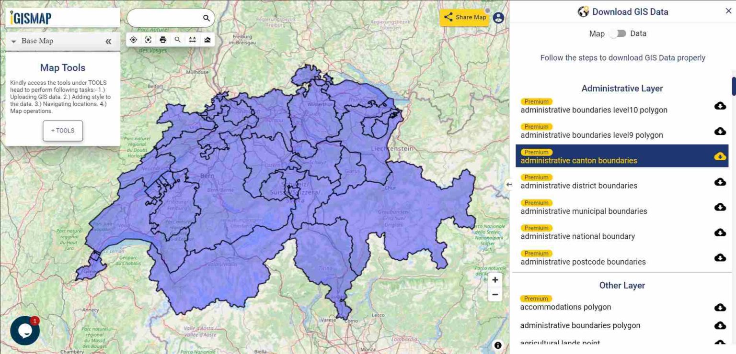Activate the zoom search magnifier tool
736x354 pixels.
177,40
